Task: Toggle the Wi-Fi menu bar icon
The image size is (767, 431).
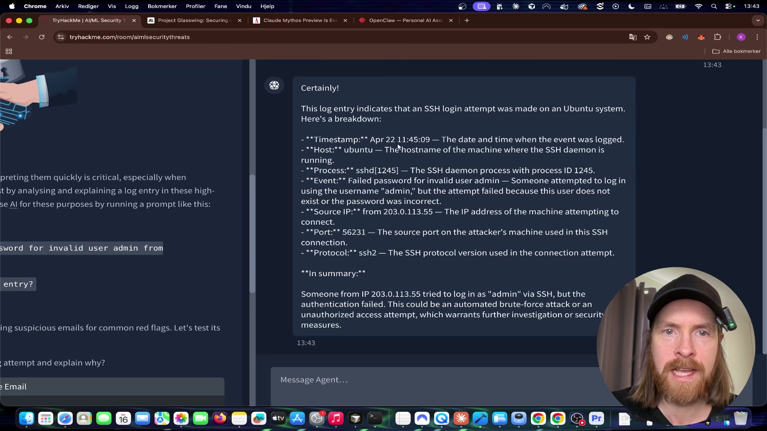Action: [698, 6]
